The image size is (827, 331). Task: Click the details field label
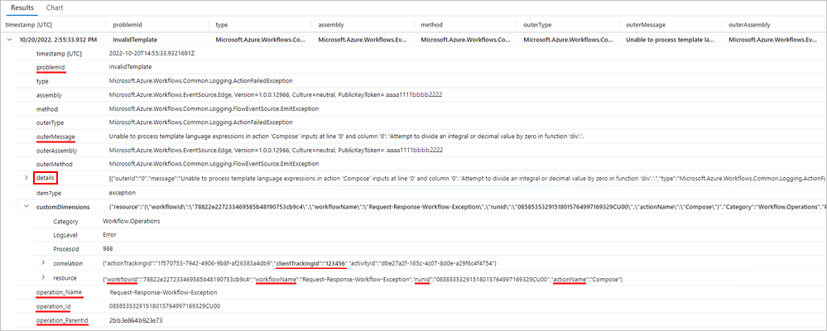click(x=46, y=178)
